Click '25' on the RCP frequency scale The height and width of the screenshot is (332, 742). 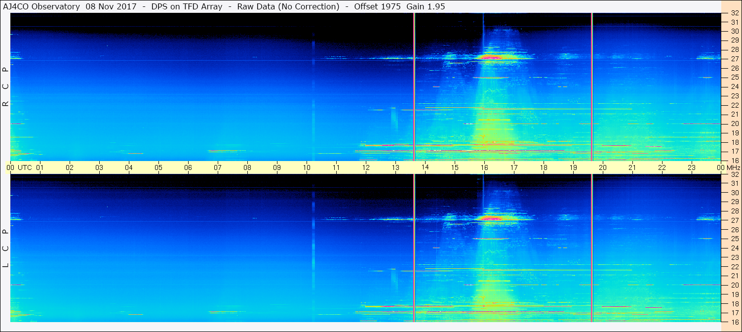pyautogui.click(x=734, y=78)
